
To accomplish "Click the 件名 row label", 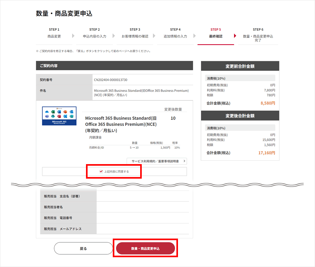I will [43, 91].
